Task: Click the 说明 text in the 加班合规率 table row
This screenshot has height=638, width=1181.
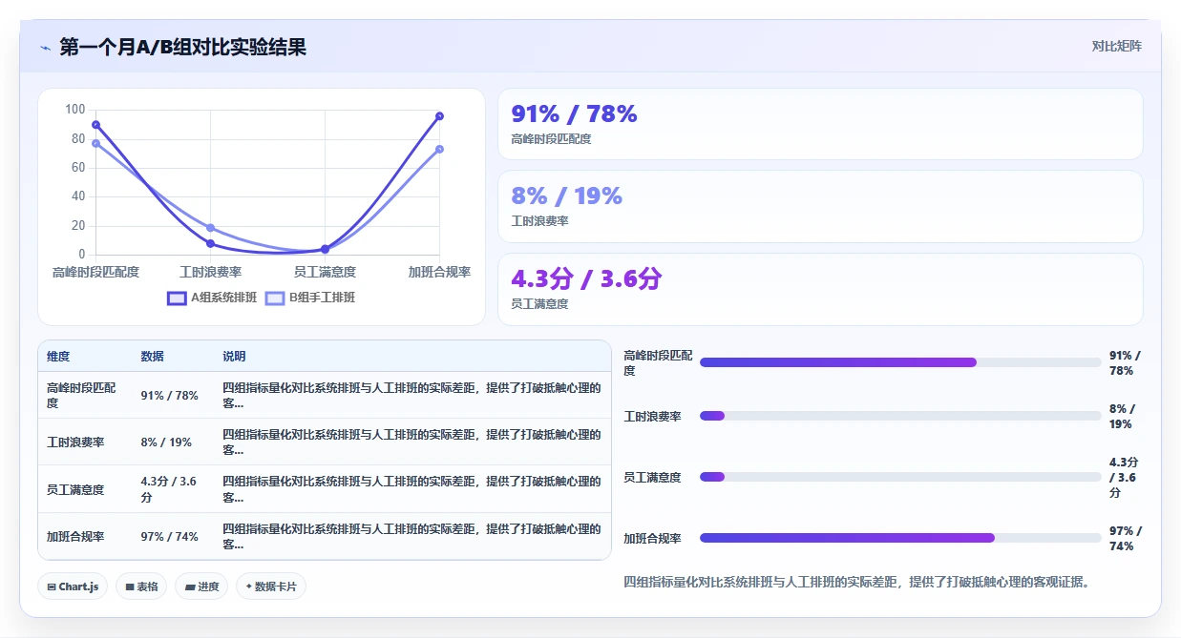Action: coord(411,537)
